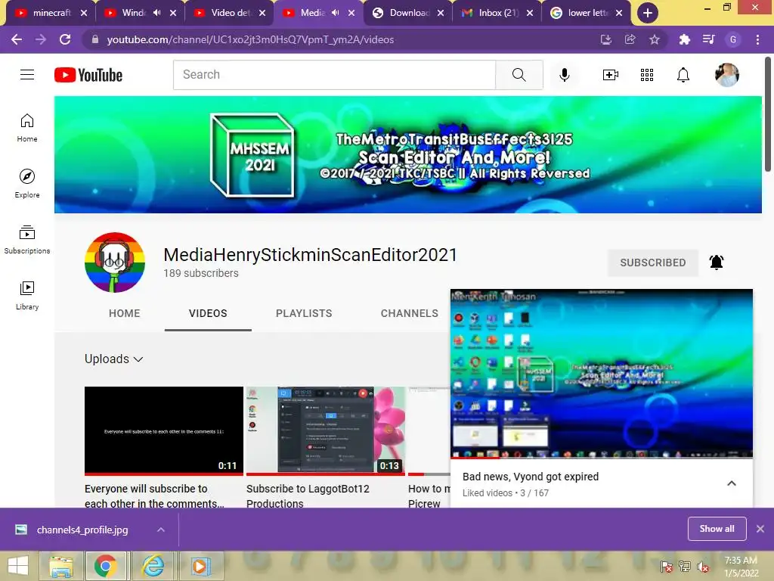
Task: Click the page vertical scrollbar
Action: pyautogui.click(x=768, y=114)
